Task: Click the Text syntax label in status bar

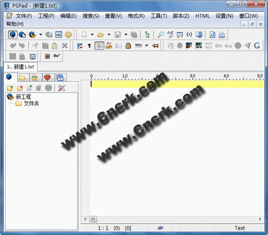Action: tap(240, 228)
